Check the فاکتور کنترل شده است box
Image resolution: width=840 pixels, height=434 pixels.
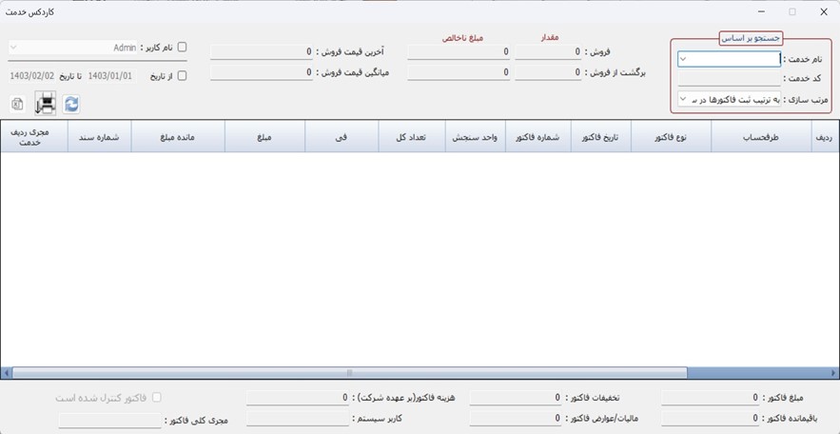tap(158, 398)
